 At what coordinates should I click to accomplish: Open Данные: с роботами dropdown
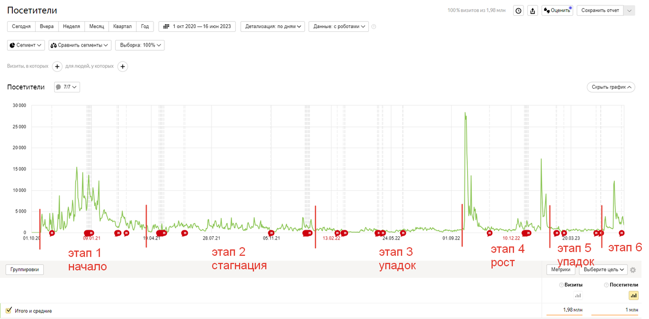339,26
